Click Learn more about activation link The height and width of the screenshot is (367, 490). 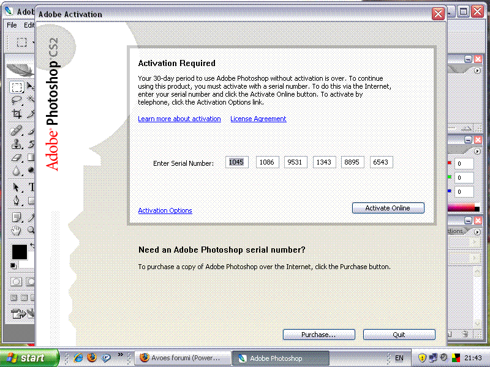(179, 119)
